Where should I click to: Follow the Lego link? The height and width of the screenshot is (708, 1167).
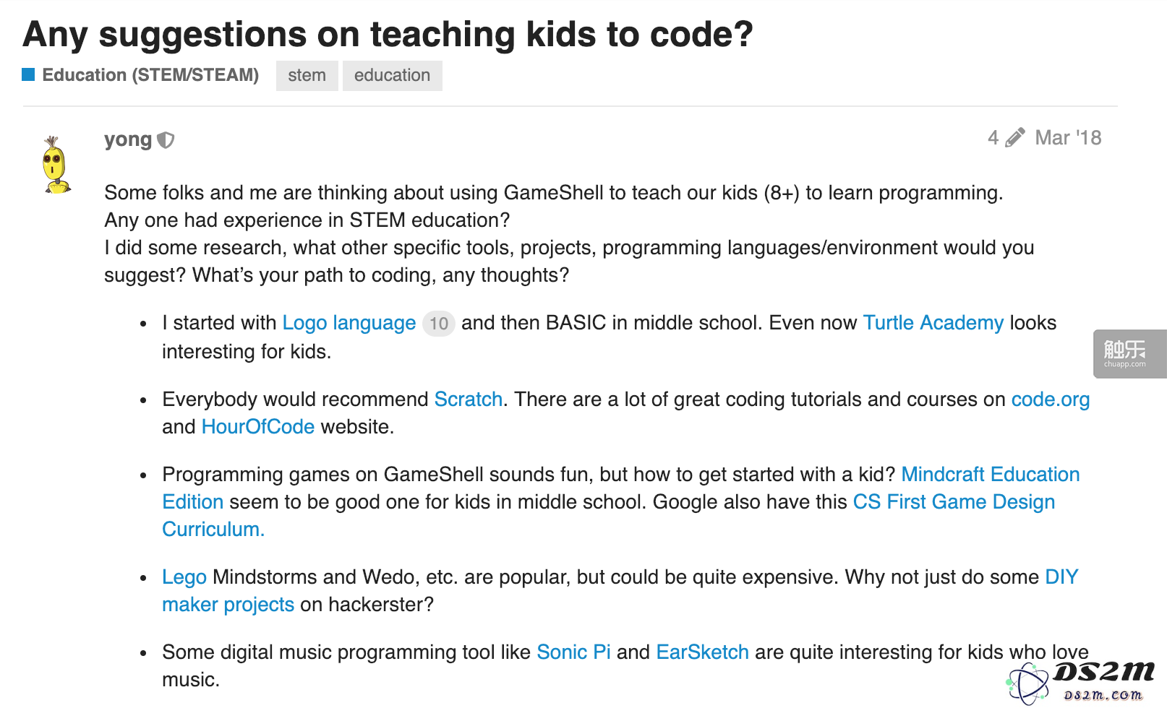184,577
